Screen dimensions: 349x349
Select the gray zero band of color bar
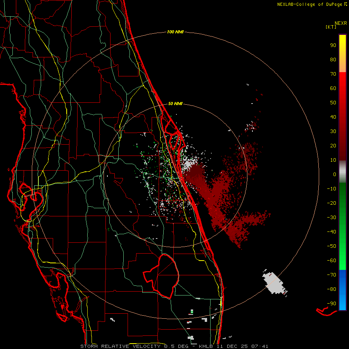(x=342, y=172)
